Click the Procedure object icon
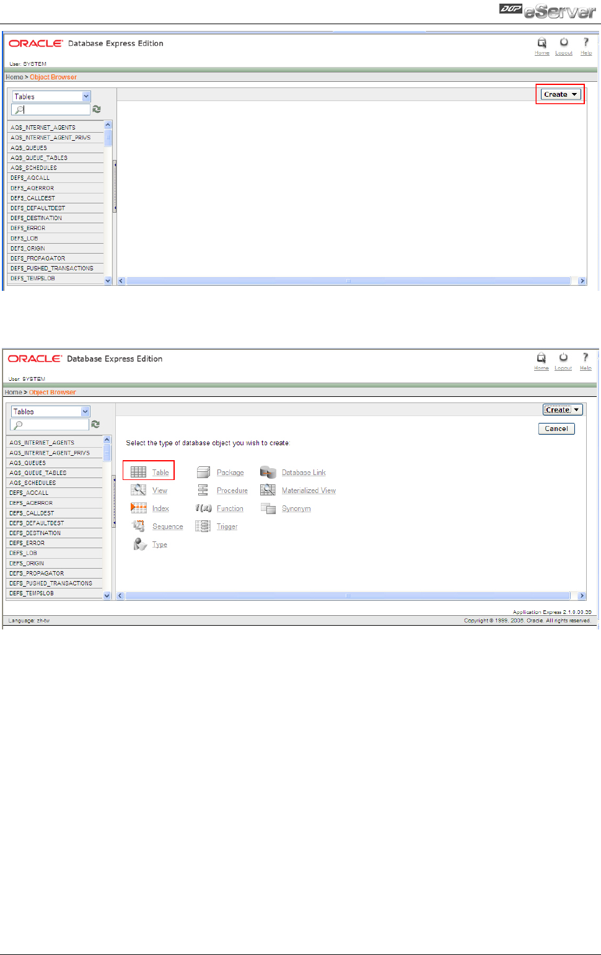The image size is (601, 955). 203,490
